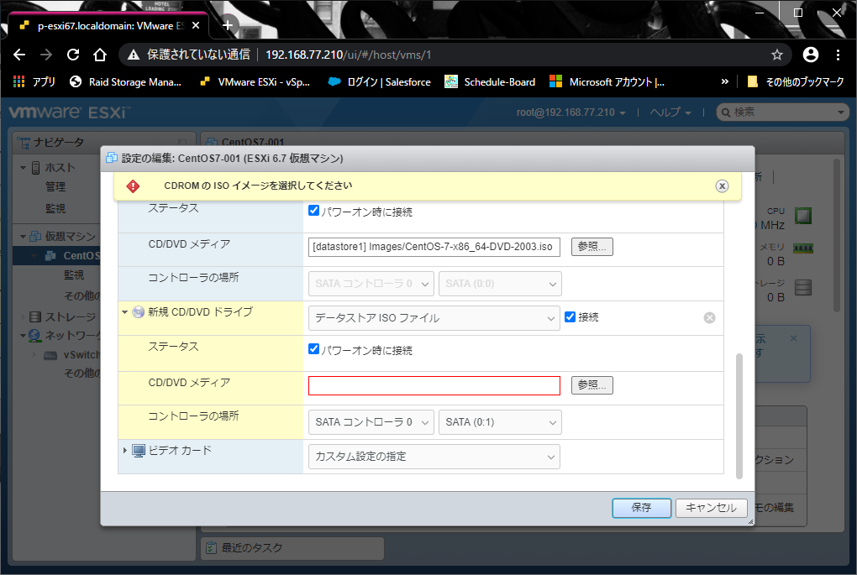The height and width of the screenshot is (575, 857).
Task: Click the CPU chip icon
Action: (802, 216)
